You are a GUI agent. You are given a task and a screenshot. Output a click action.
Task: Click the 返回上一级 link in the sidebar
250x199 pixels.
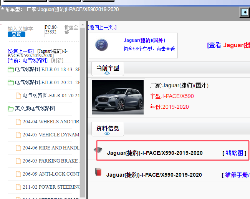21,51
